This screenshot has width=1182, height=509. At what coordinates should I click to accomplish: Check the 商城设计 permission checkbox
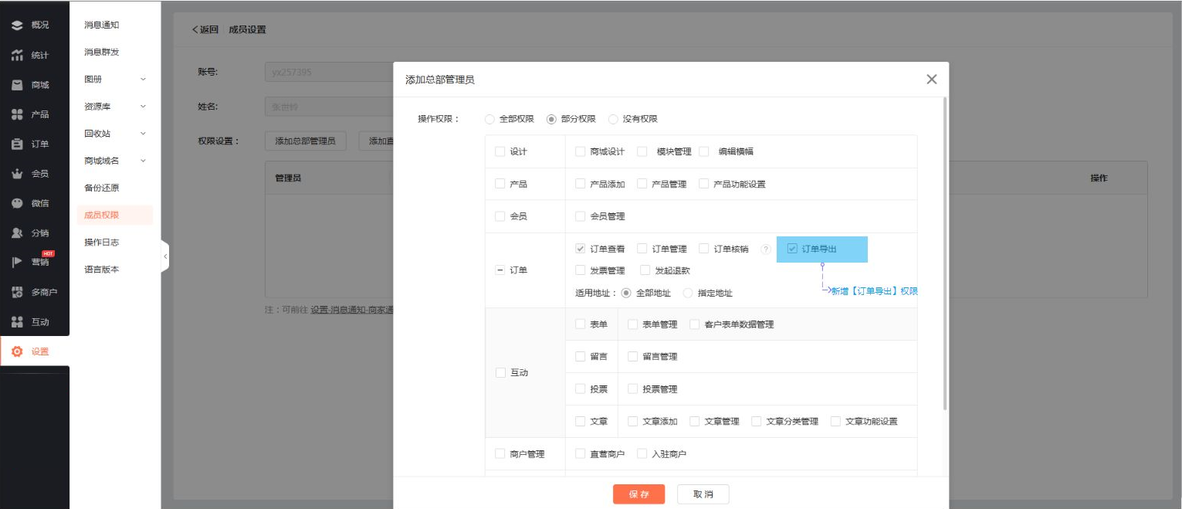(x=581, y=151)
